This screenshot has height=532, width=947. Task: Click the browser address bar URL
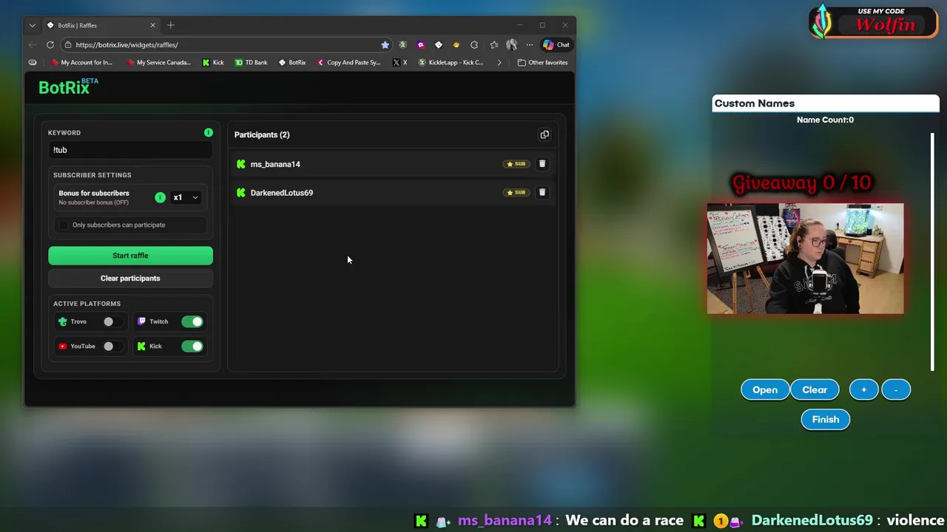pyautogui.click(x=127, y=44)
